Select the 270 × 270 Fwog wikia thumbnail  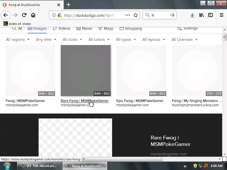(197, 71)
